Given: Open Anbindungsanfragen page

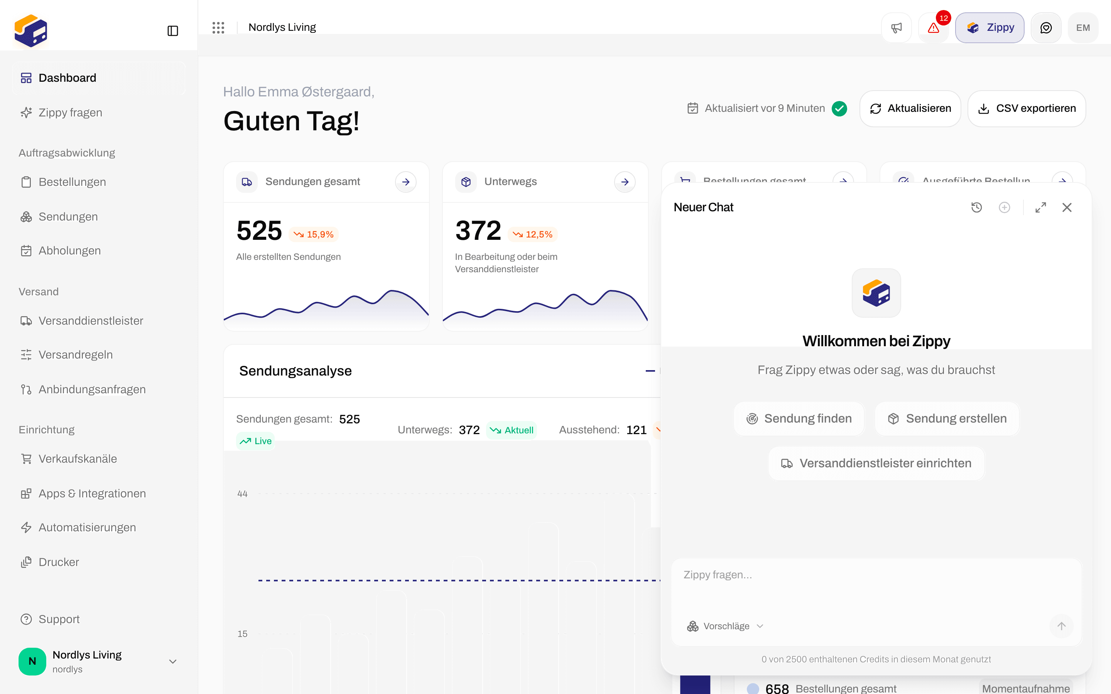Looking at the screenshot, I should click(x=99, y=390).
